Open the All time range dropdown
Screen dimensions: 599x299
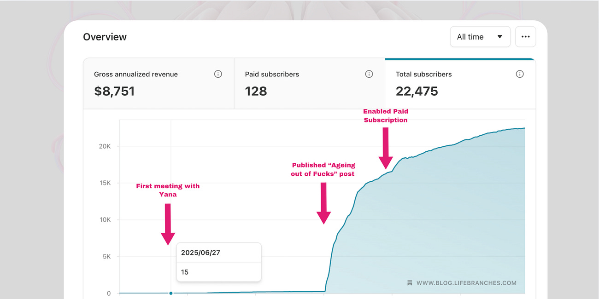tap(480, 37)
